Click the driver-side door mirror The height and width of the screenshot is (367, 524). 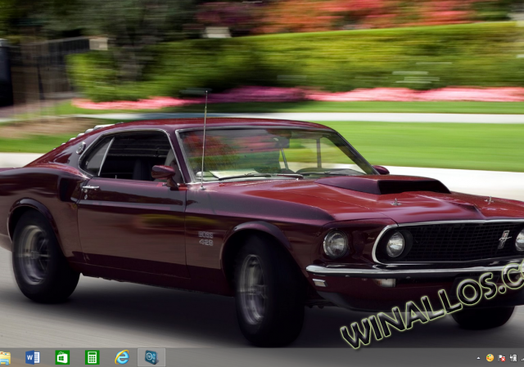pos(163,172)
